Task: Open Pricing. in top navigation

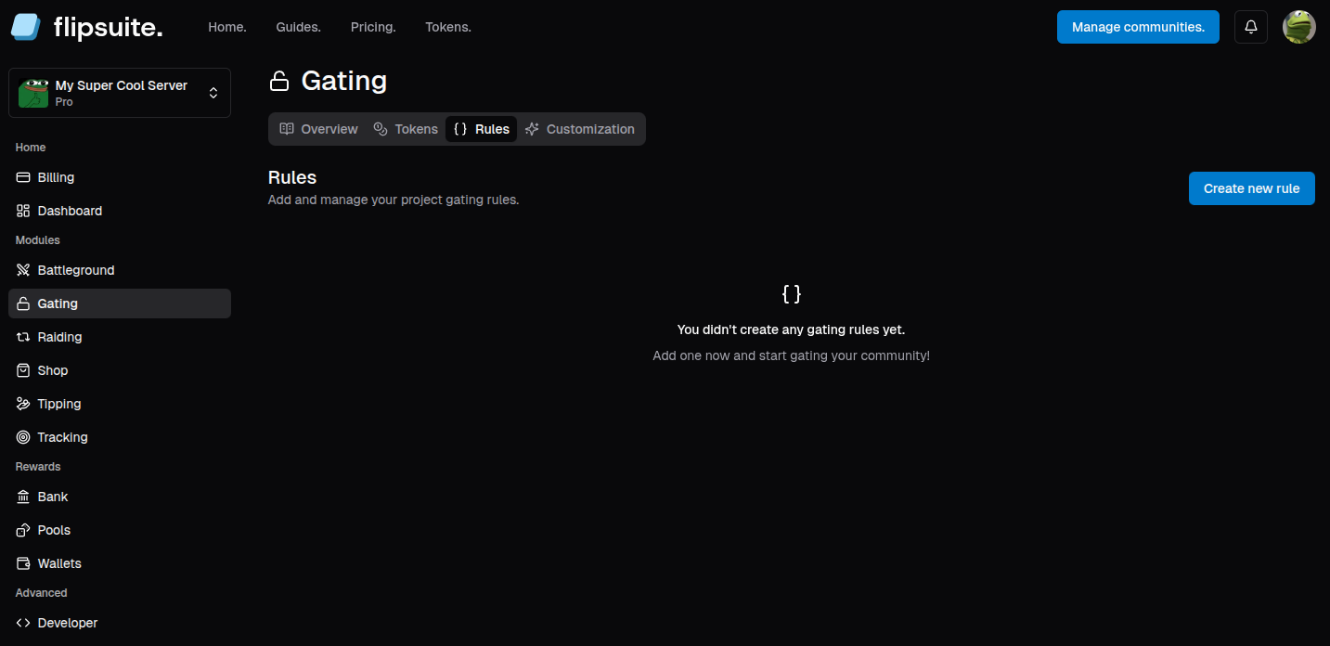Action: (x=373, y=27)
